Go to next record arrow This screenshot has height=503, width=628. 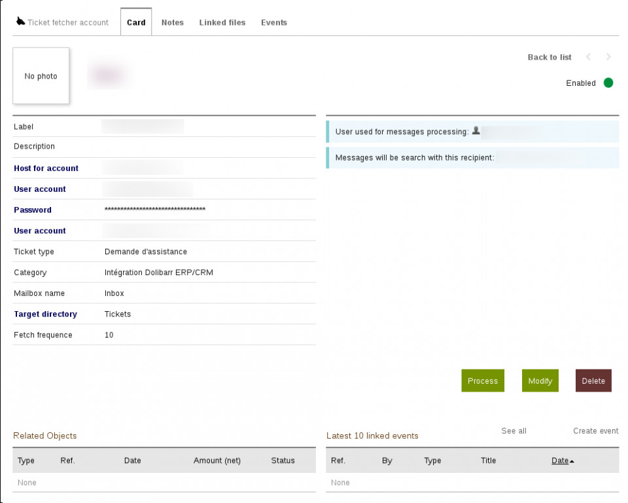pos(608,57)
